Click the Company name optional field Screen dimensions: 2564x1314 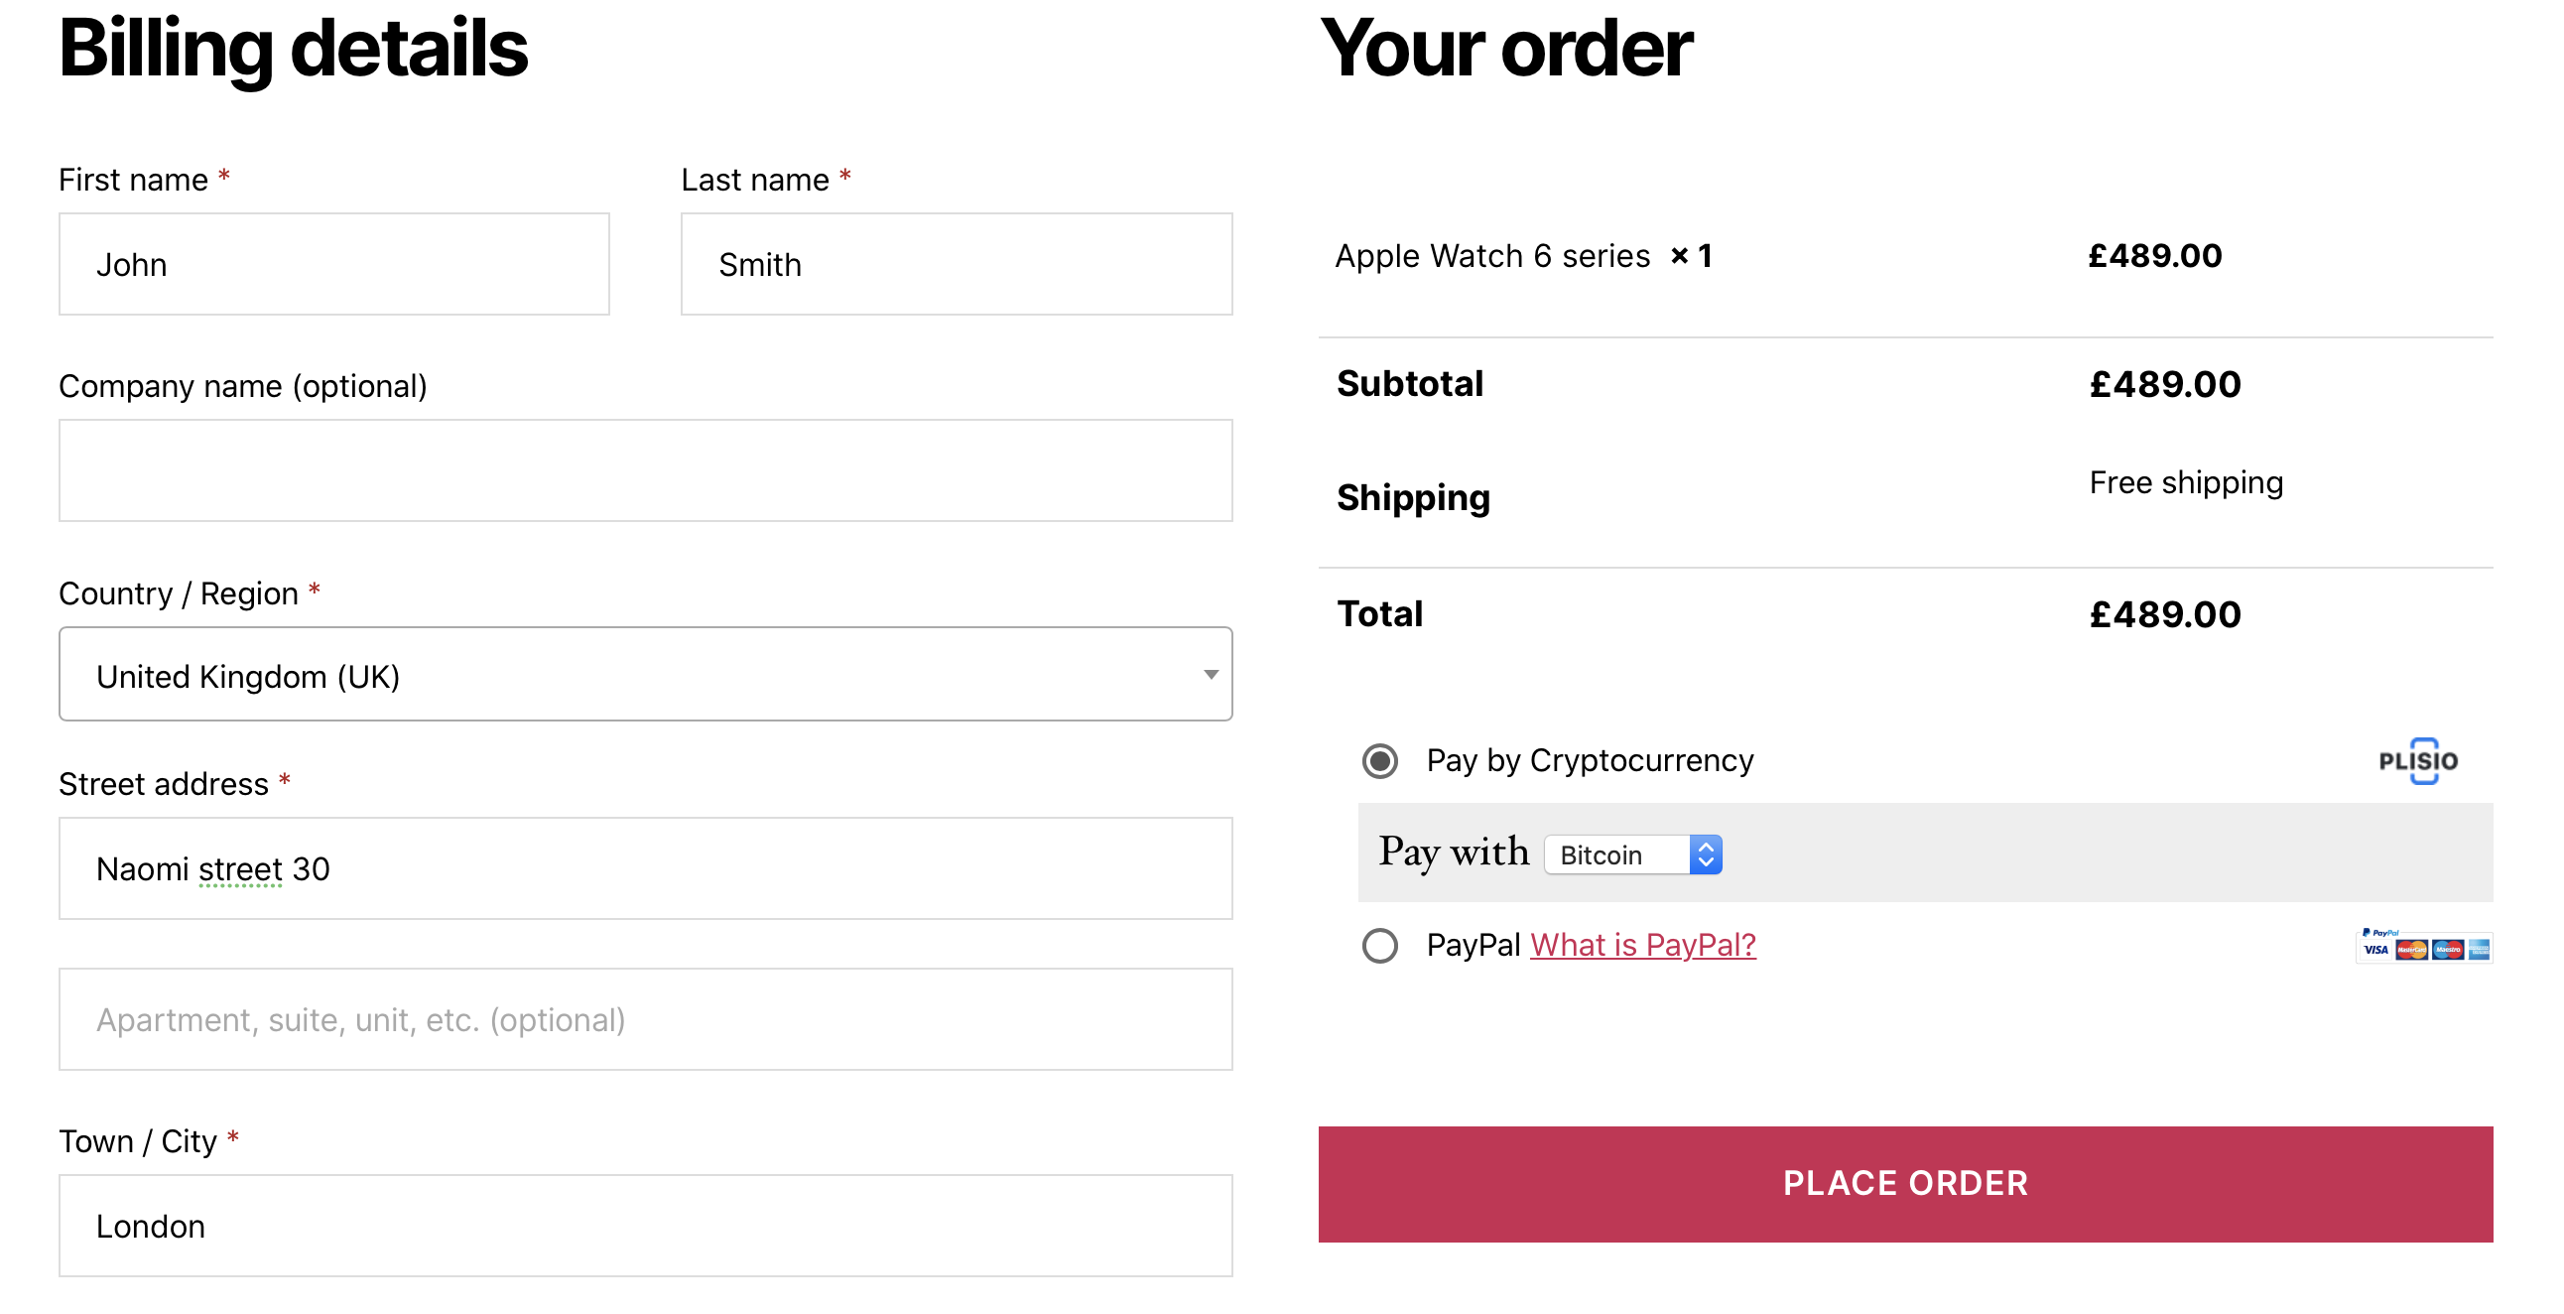pos(646,469)
